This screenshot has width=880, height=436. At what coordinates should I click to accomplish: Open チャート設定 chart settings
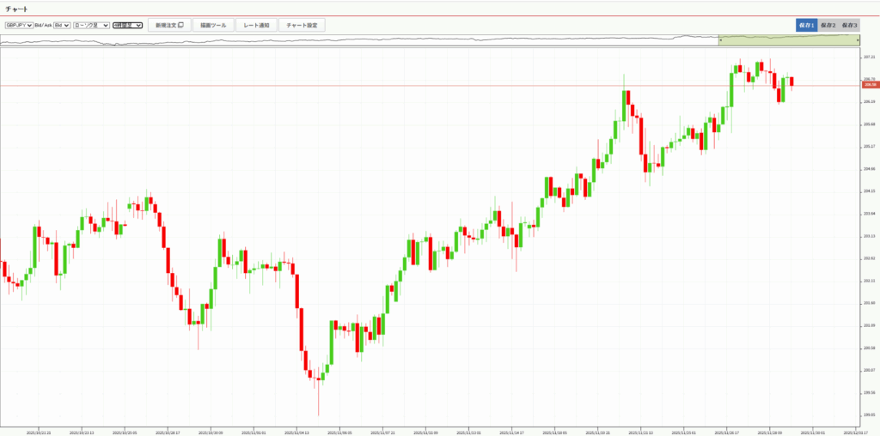(x=302, y=26)
